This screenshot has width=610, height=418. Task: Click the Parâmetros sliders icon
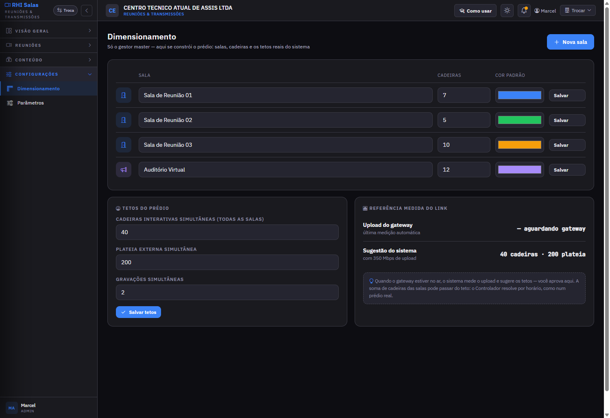(x=10, y=103)
